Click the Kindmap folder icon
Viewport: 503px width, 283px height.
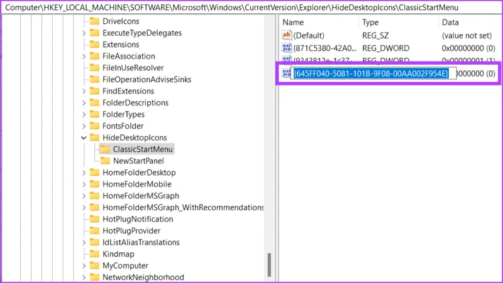94,254
